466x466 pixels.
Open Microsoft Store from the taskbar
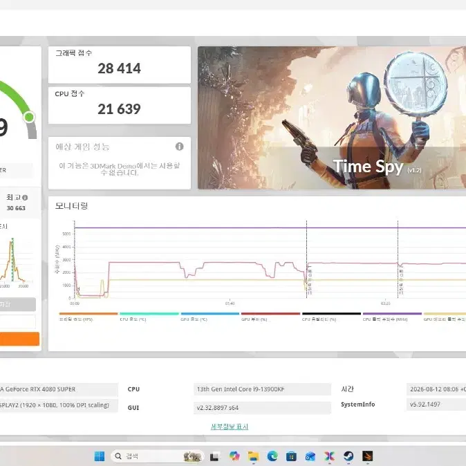291,456
